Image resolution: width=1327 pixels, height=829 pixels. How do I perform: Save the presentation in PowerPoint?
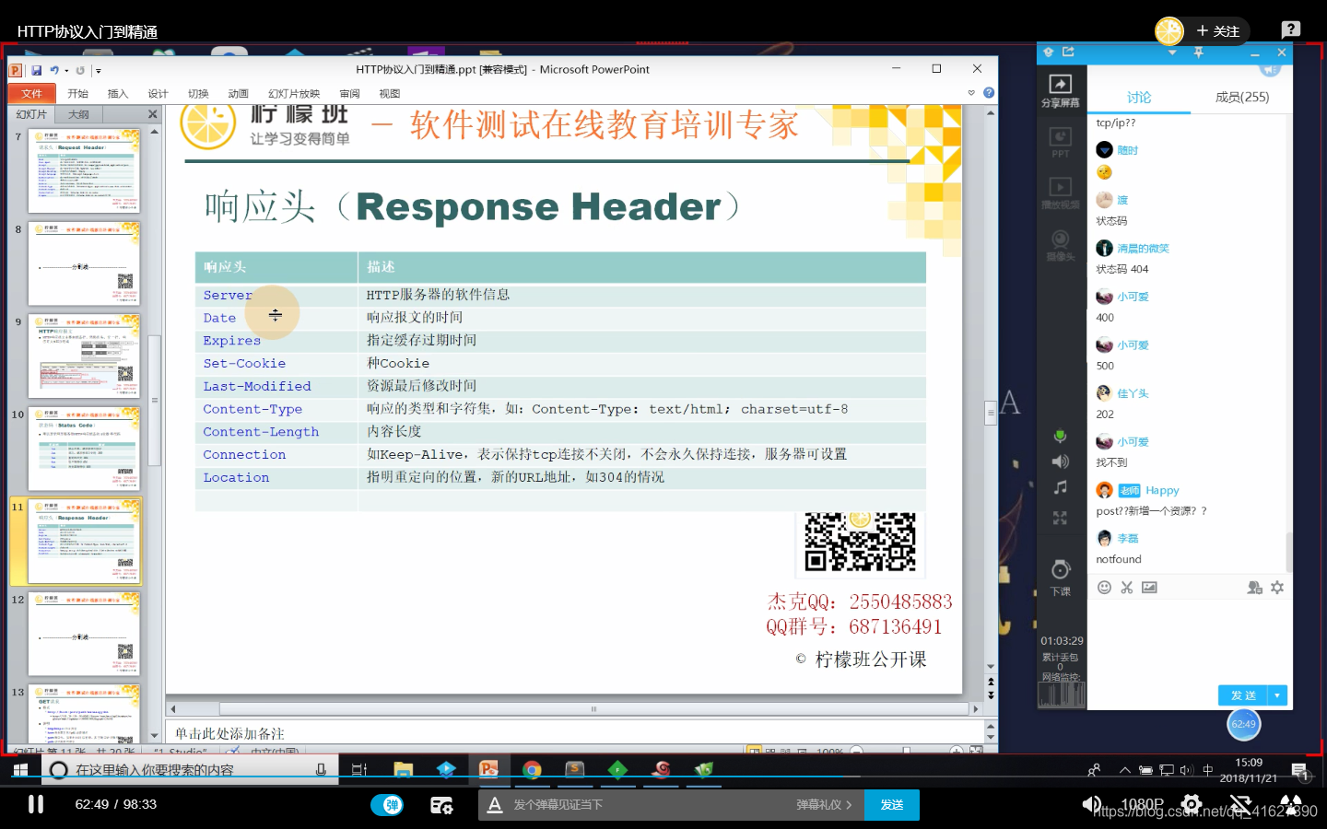[x=37, y=70]
